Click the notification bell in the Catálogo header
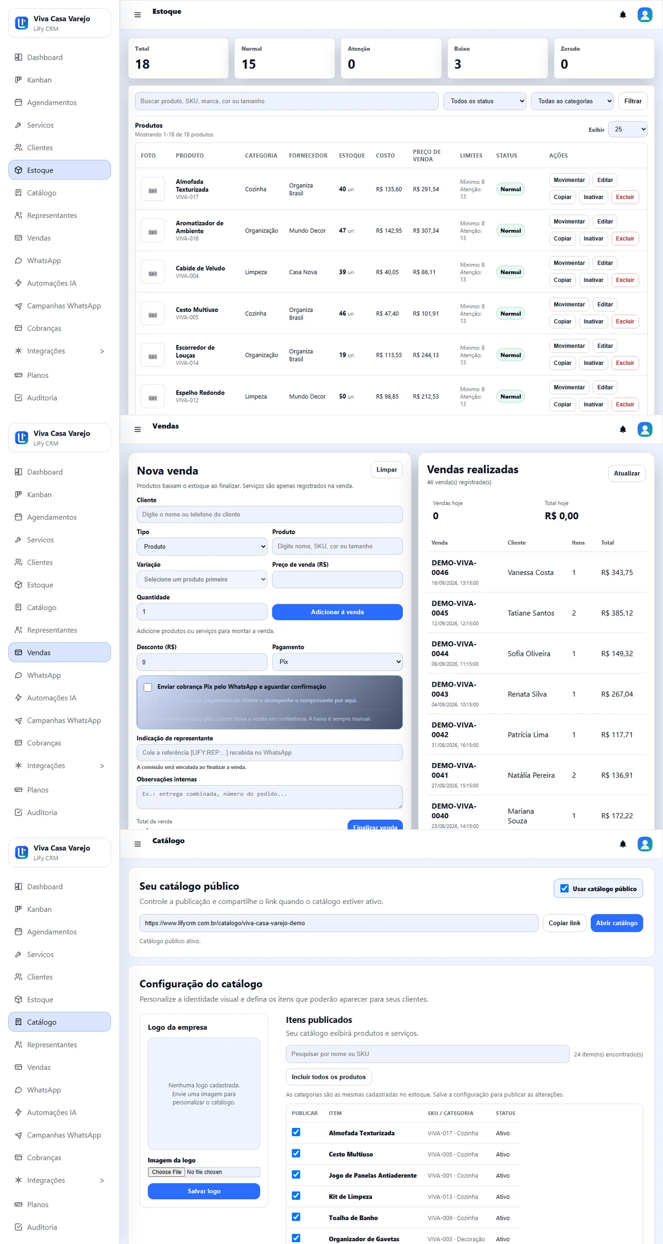The image size is (663, 1244). (623, 844)
